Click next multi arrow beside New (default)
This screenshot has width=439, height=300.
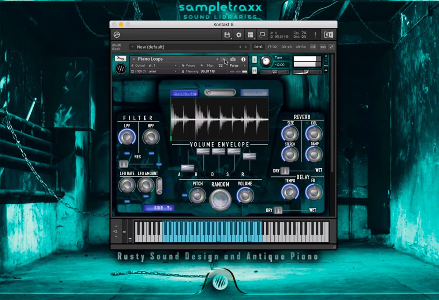(246, 47)
